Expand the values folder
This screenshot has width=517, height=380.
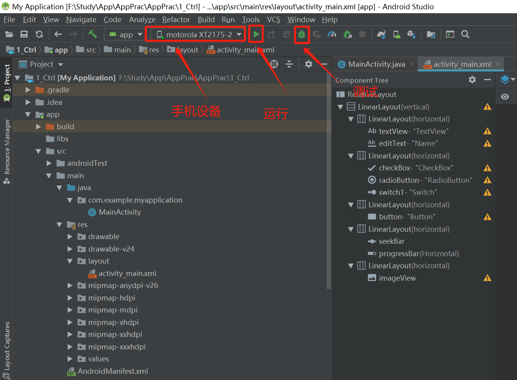click(x=70, y=359)
